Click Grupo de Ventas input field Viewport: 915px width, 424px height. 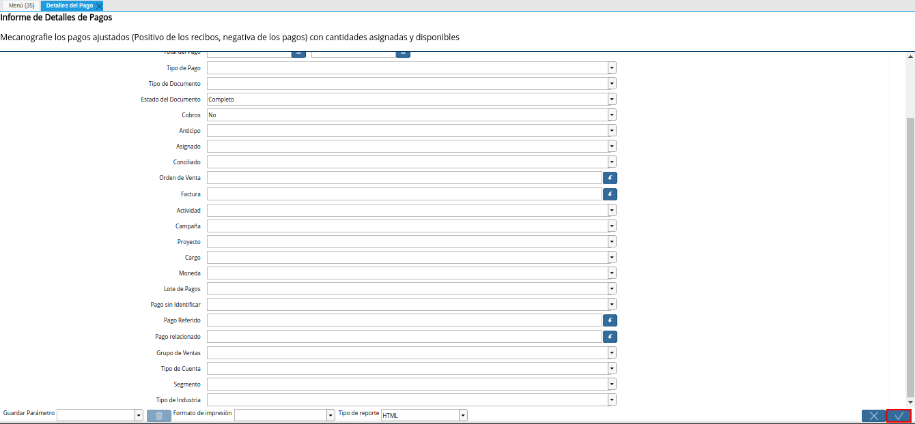[x=407, y=353]
